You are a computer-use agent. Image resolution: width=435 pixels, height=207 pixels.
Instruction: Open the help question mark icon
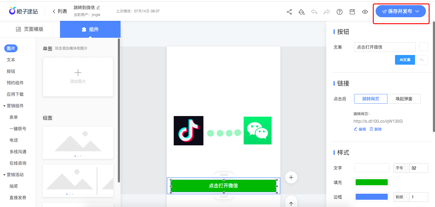(340, 12)
